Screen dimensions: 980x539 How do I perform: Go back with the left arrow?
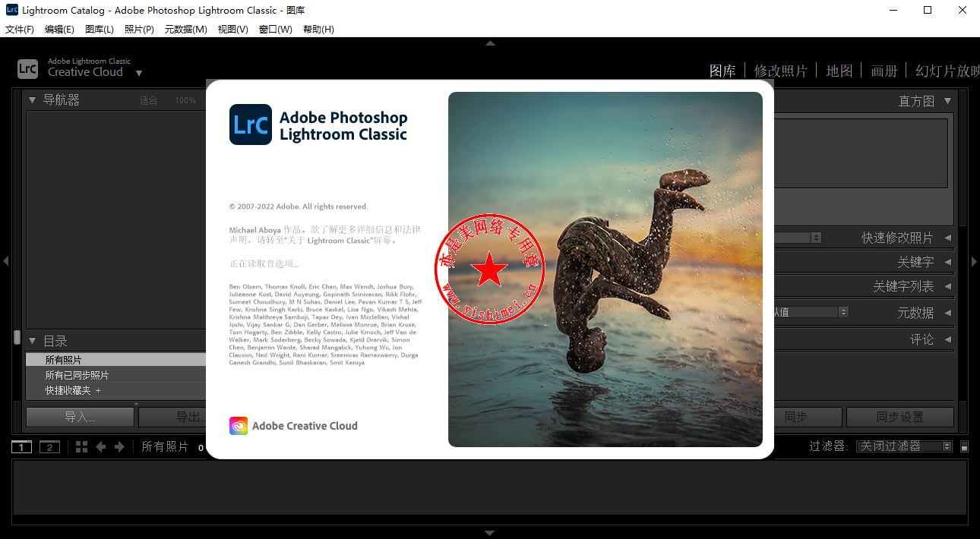click(101, 447)
